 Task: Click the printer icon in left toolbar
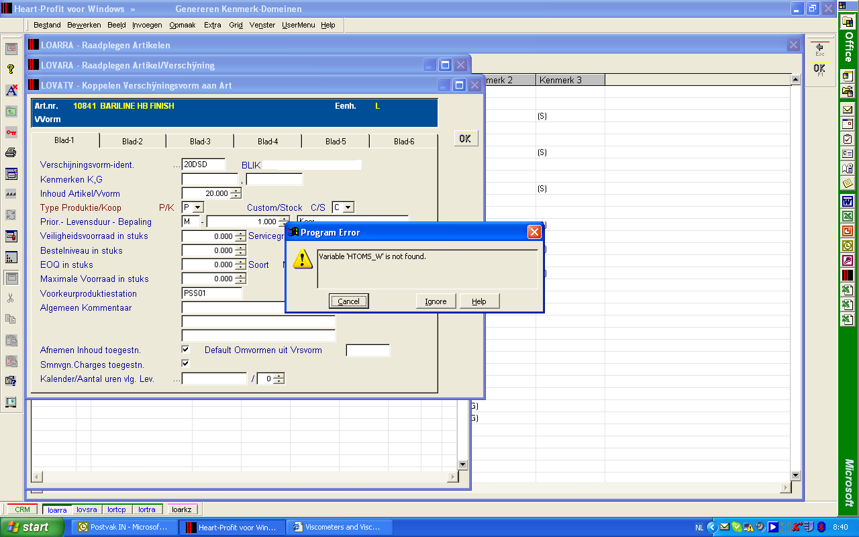[x=11, y=153]
